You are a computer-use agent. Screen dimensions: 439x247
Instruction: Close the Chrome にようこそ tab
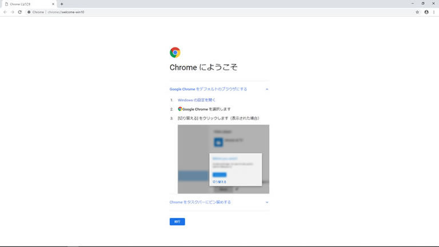53,4
